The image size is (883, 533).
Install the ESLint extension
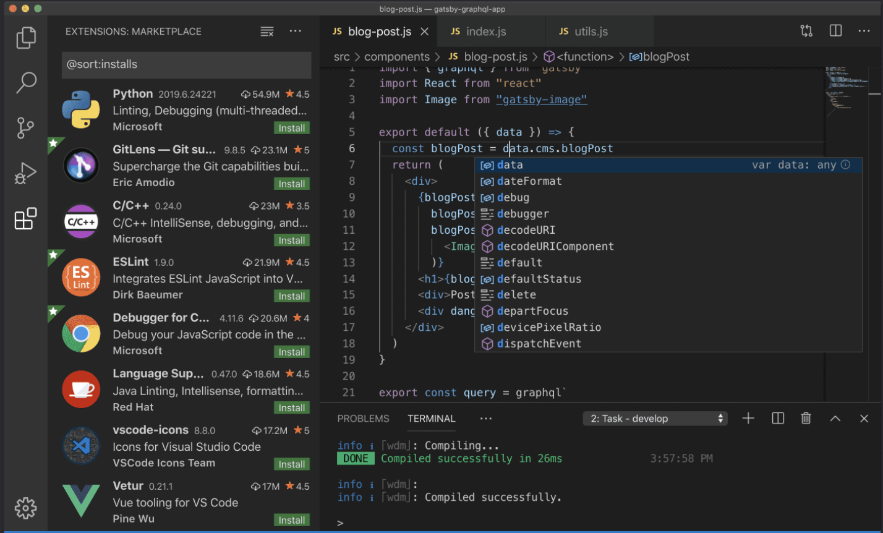(x=292, y=296)
